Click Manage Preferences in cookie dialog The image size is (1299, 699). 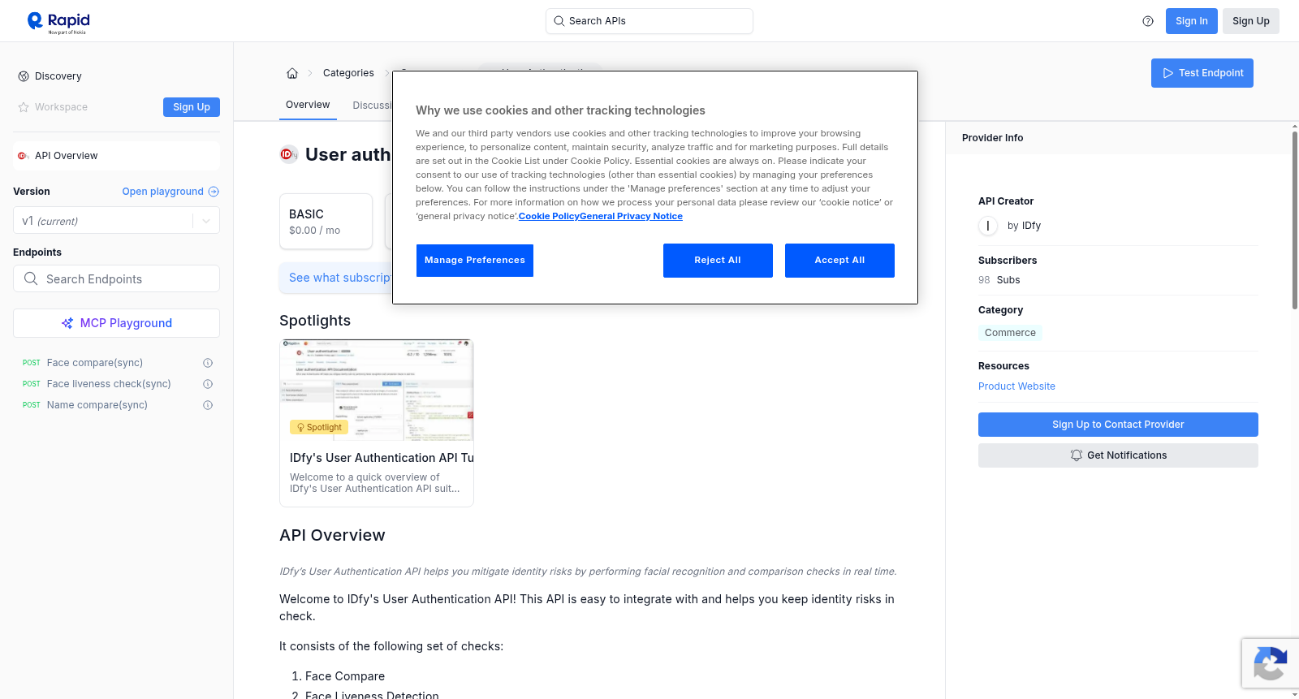point(475,261)
